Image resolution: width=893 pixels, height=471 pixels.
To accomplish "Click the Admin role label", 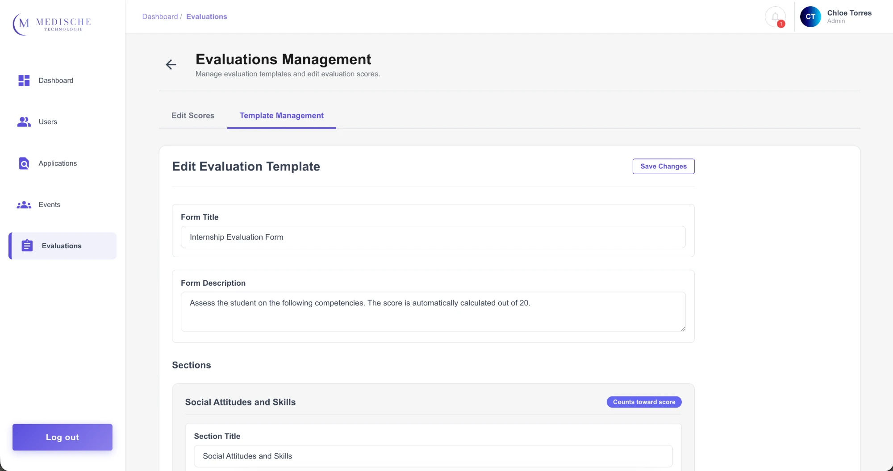I will 836,21.
